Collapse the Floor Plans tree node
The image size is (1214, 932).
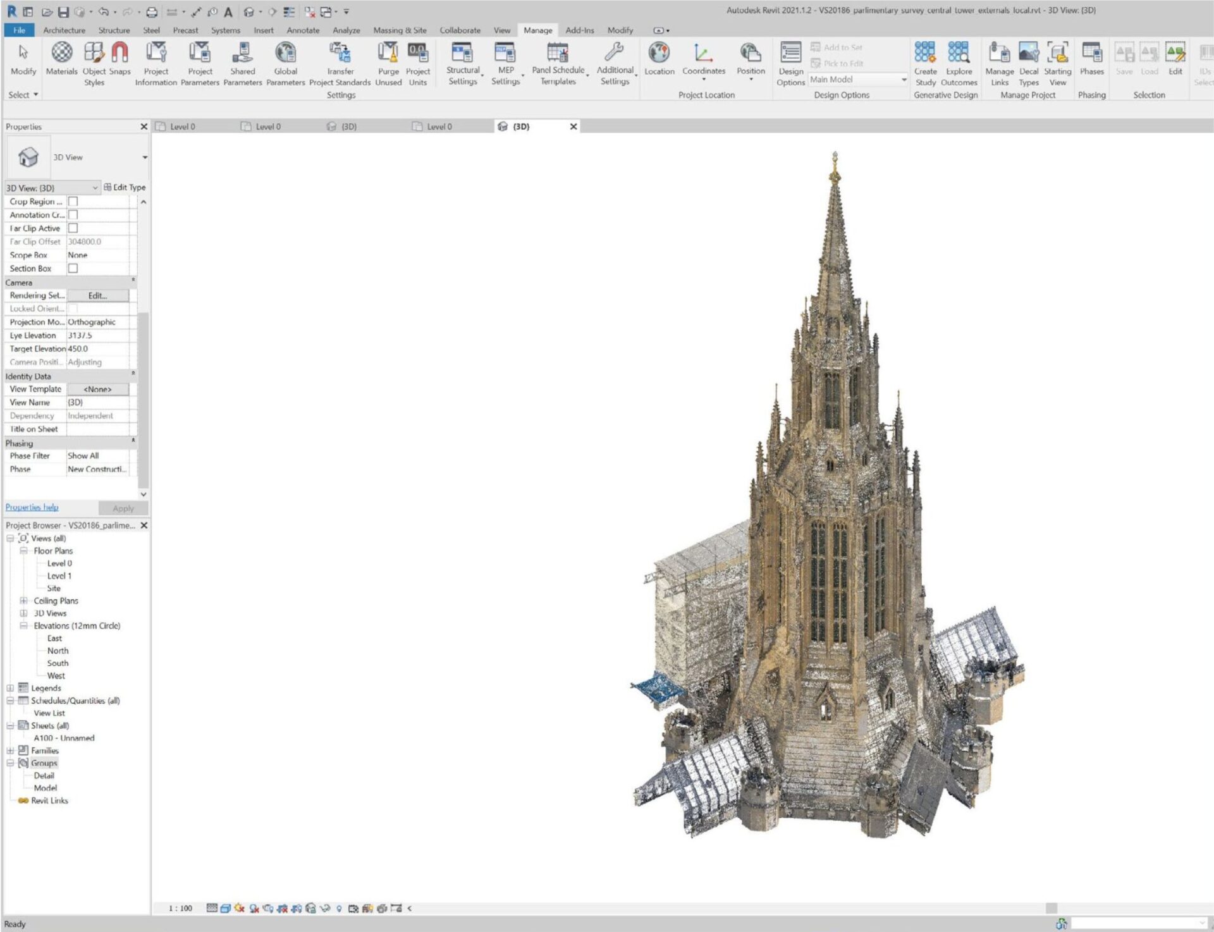click(x=23, y=551)
